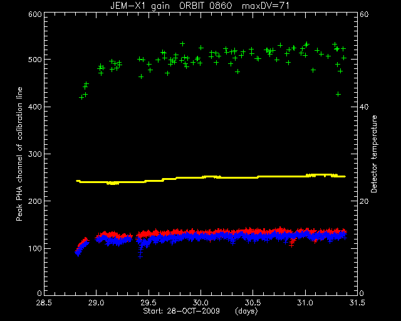Click the 100 tick label on left axis
401x321 pixels.
click(x=35, y=248)
